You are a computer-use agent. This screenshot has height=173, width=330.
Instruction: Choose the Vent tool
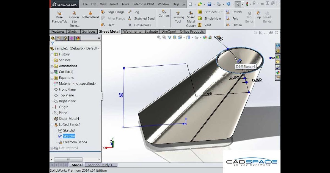click(204, 25)
